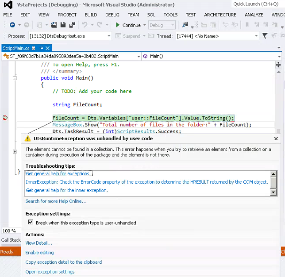The image size is (285, 277).
Task: Click the Navigate Backward arrow icon
Action: (12, 25)
